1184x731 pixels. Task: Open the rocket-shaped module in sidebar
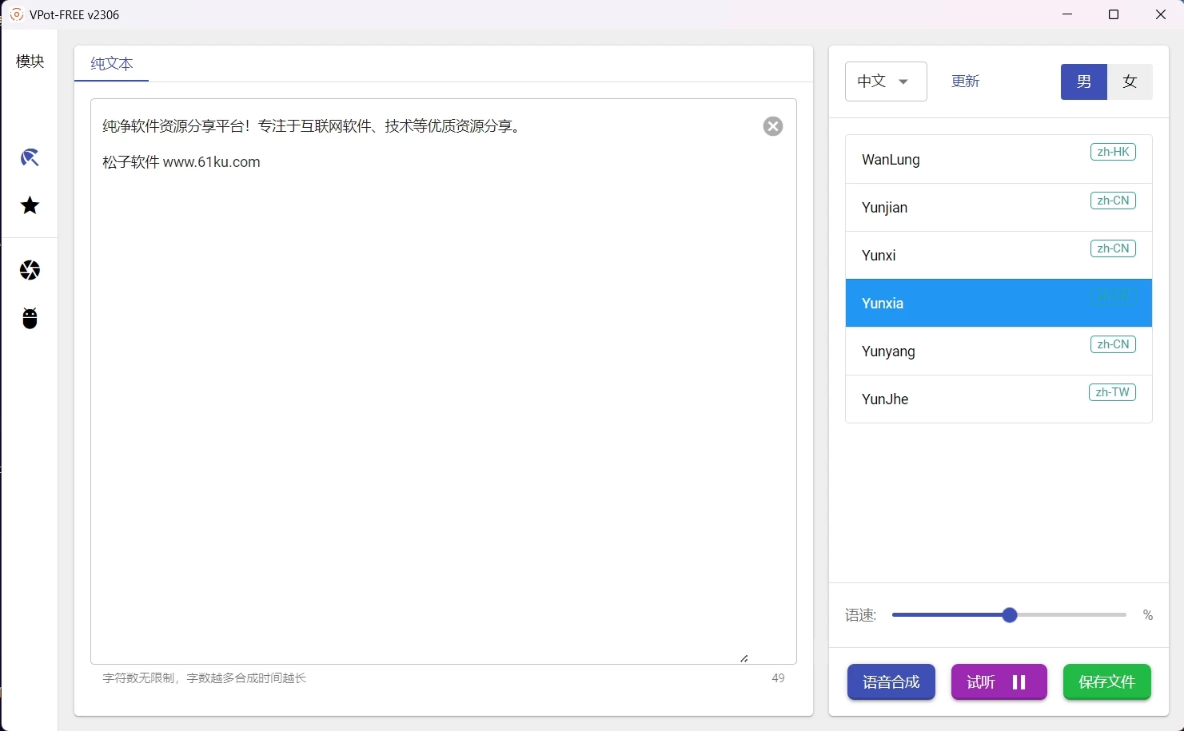(30, 157)
